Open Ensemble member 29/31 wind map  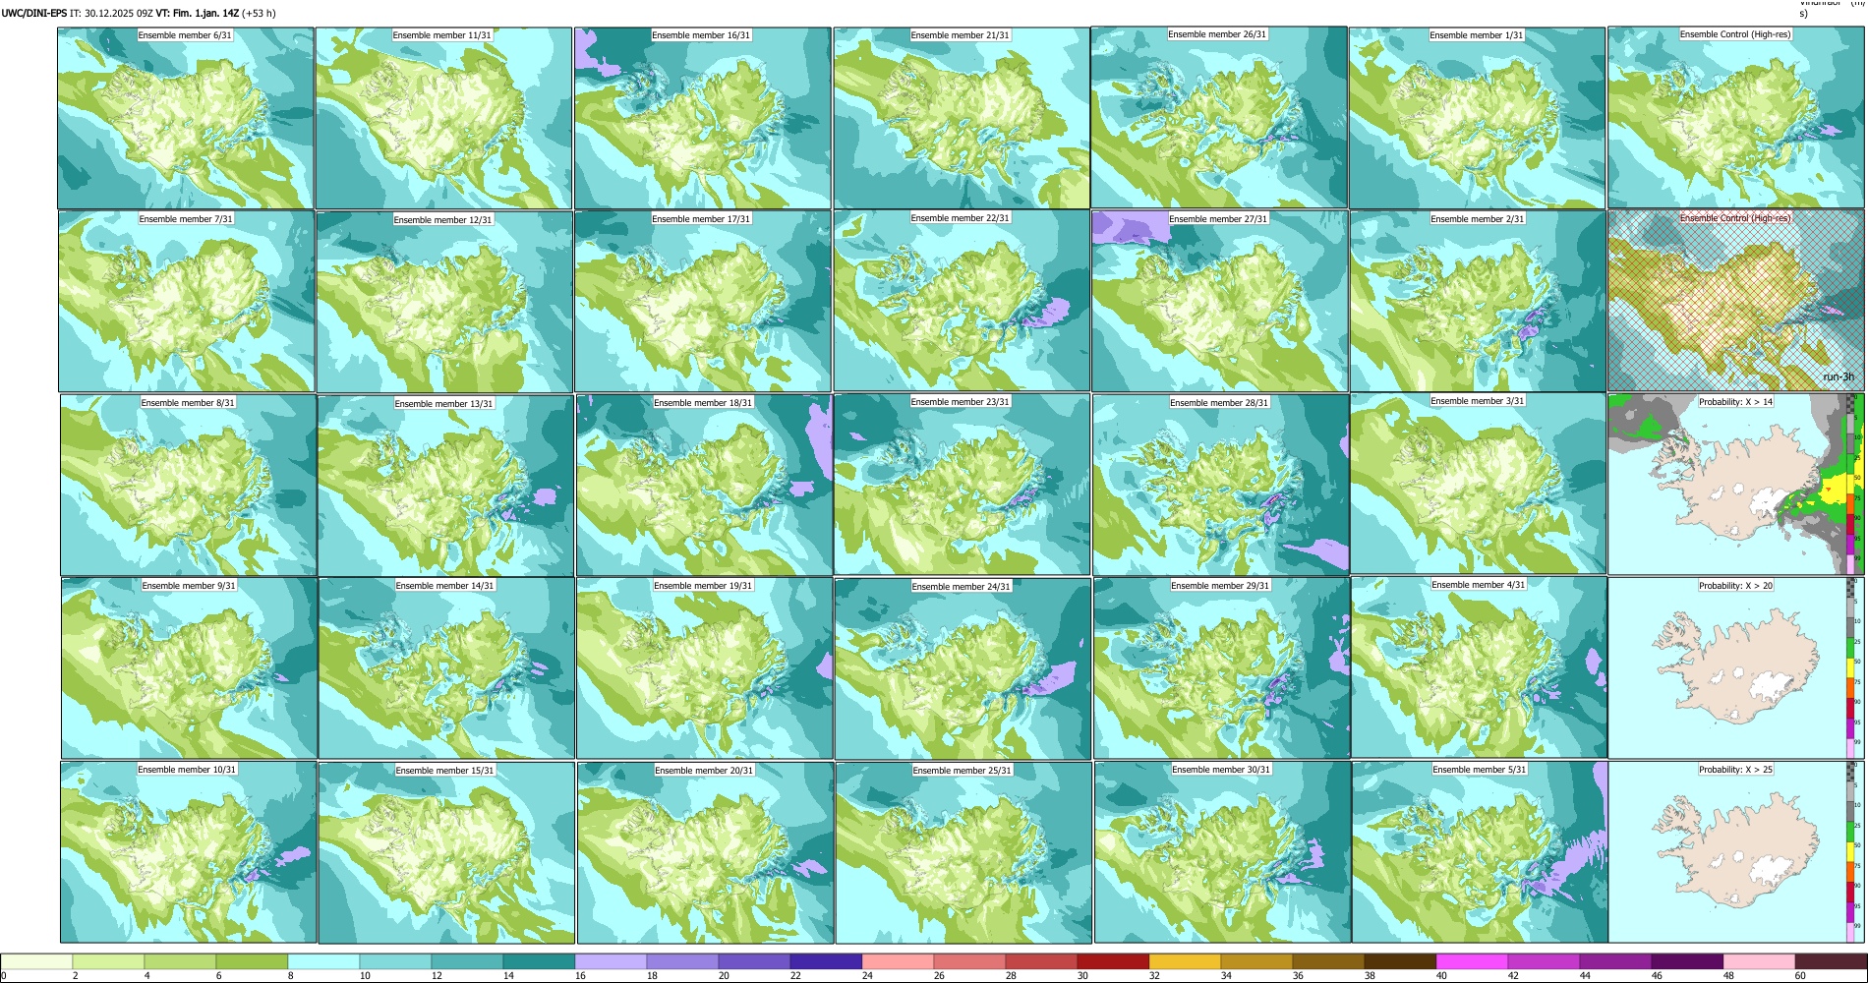[1221, 668]
